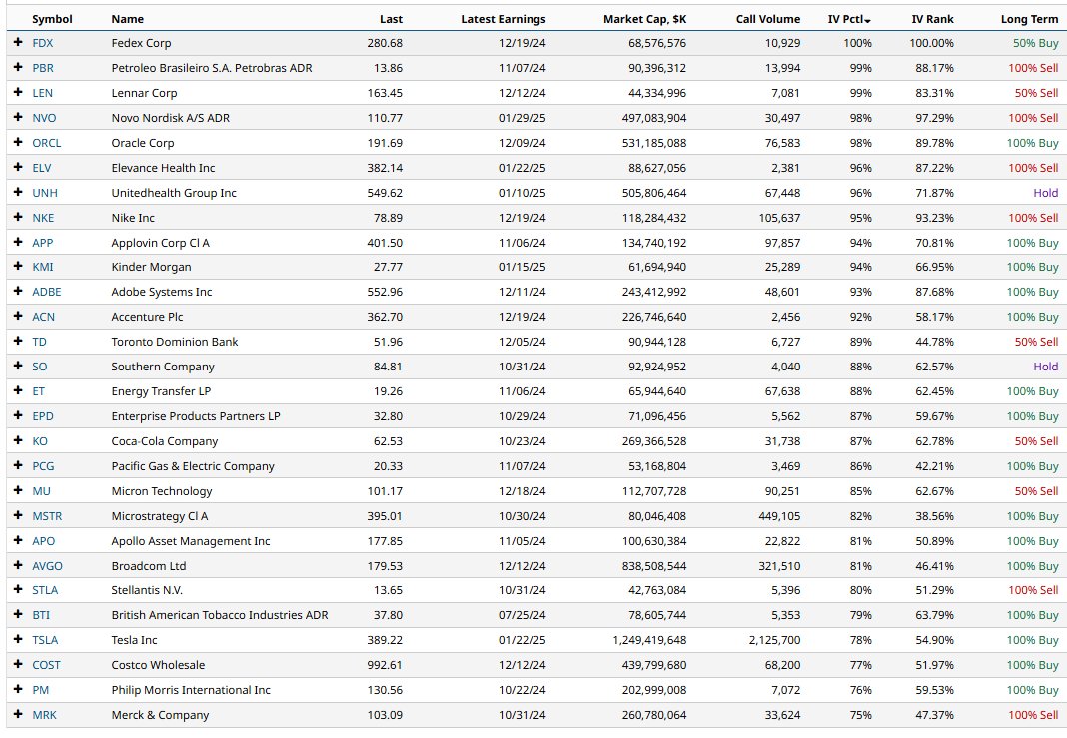Open the PM ticker link
The image size is (1067, 738).
tap(40, 690)
